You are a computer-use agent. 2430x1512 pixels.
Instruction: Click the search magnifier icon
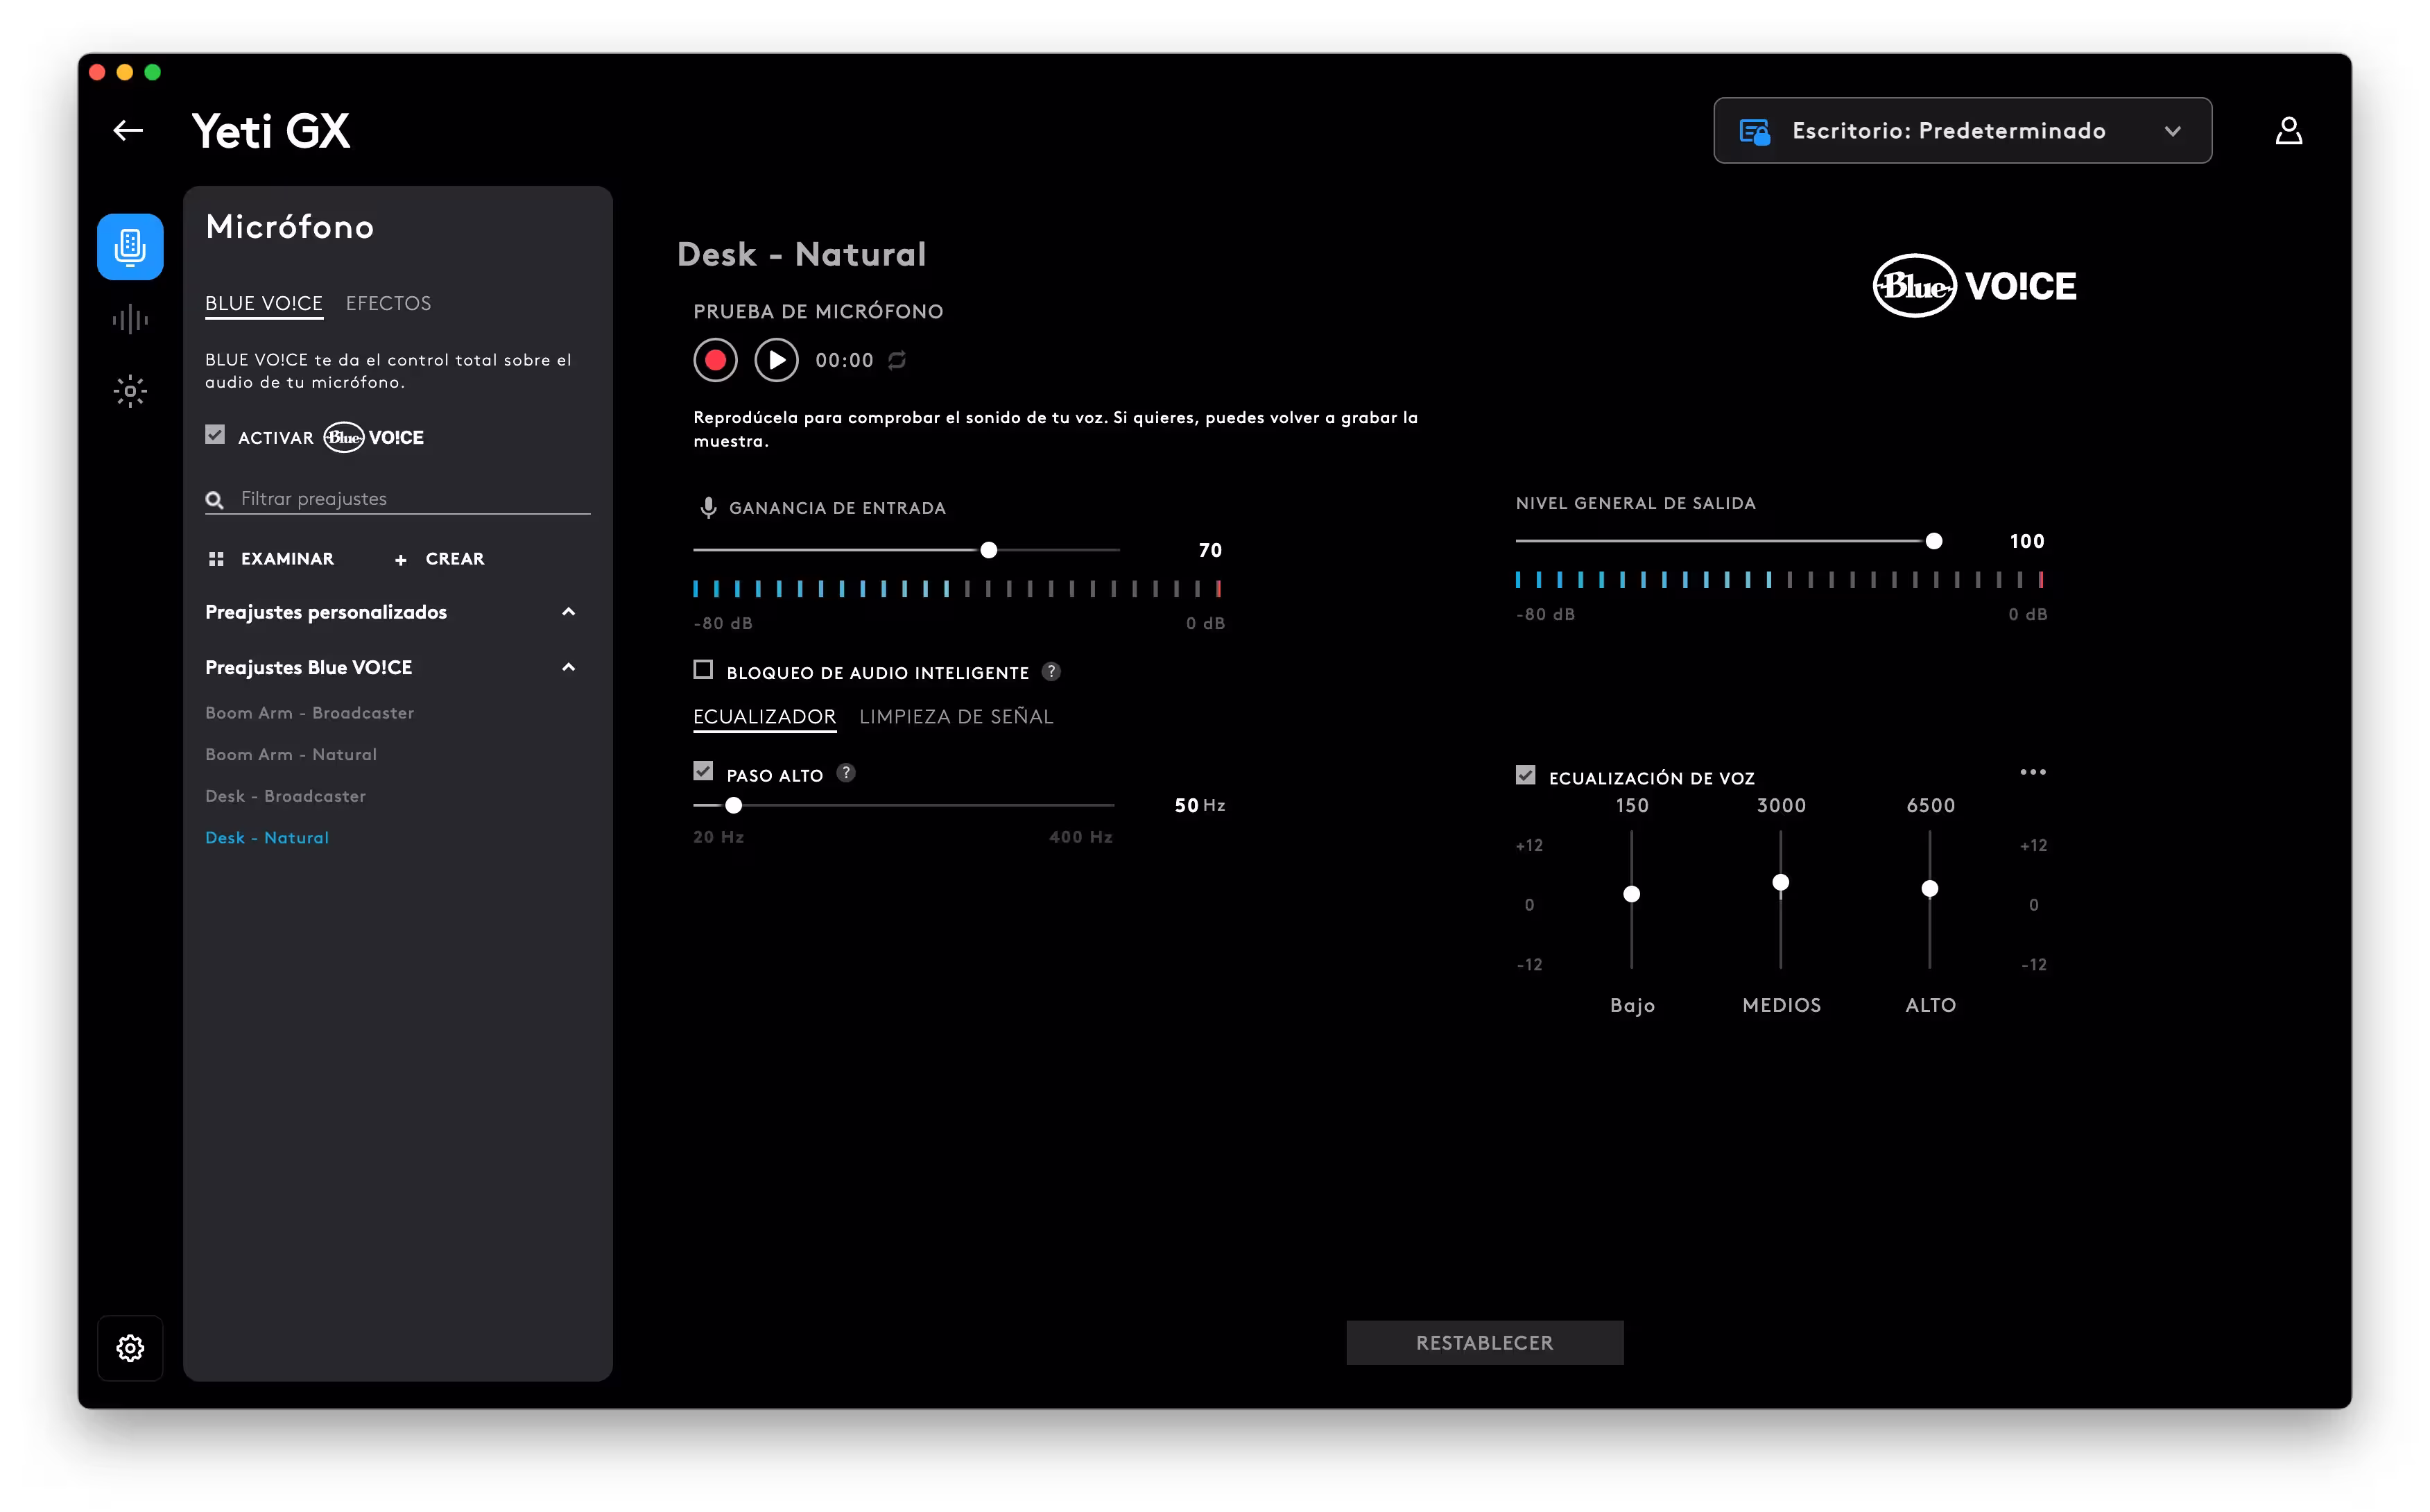pyautogui.click(x=214, y=499)
